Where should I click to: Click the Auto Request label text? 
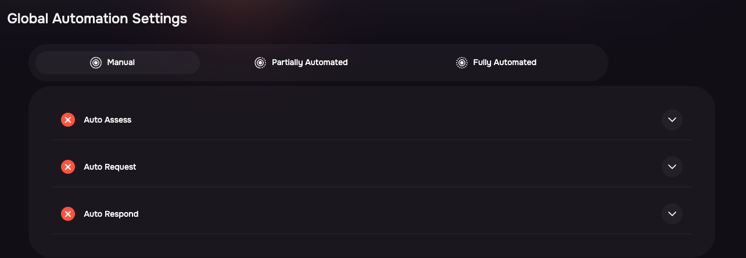point(110,167)
